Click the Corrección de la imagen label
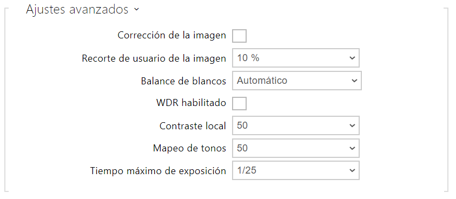The width and height of the screenshot is (456, 199). [x=171, y=36]
